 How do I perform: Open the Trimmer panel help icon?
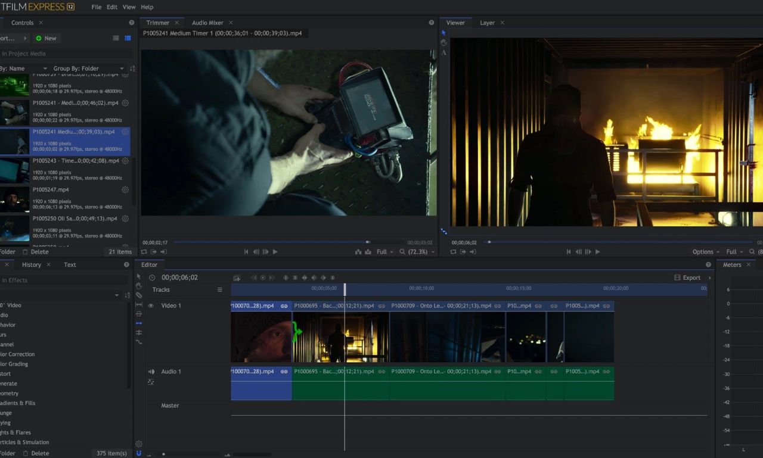432,23
